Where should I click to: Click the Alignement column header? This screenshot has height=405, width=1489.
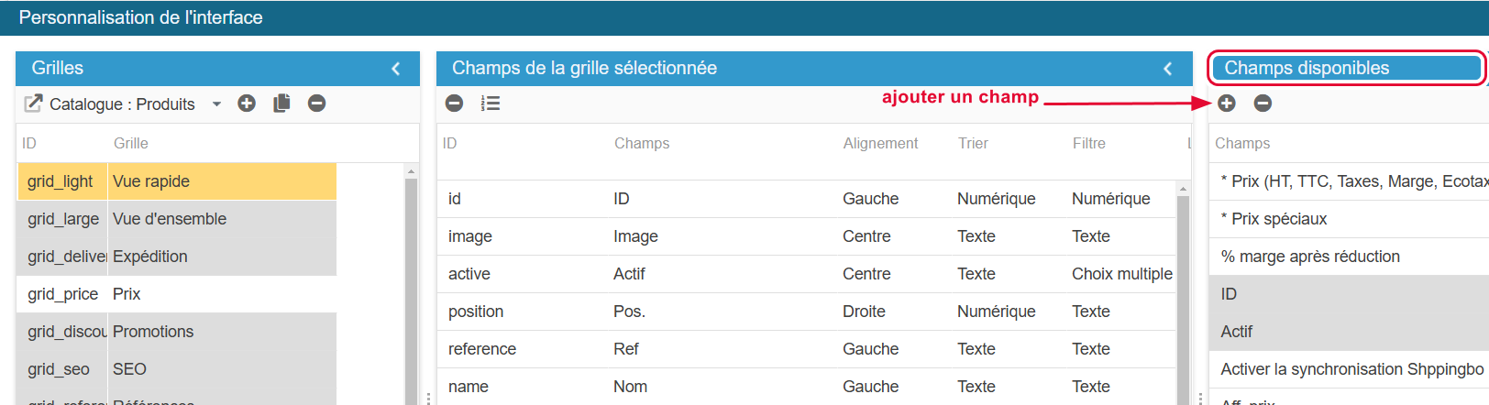click(x=880, y=144)
